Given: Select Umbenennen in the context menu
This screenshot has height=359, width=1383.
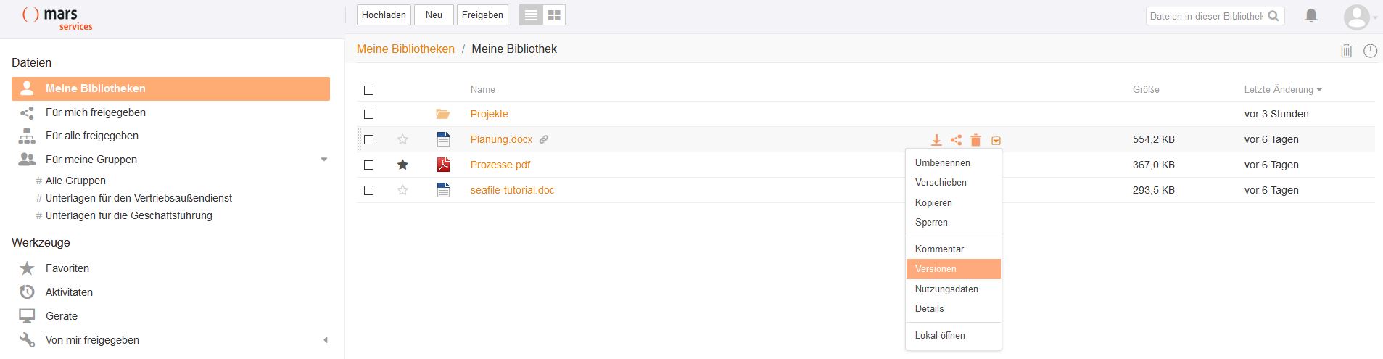Looking at the screenshot, I should click(x=942, y=163).
